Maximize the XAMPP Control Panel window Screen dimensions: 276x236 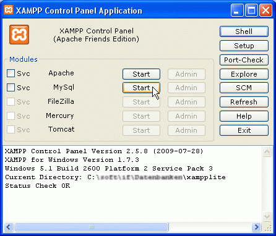(x=251, y=11)
